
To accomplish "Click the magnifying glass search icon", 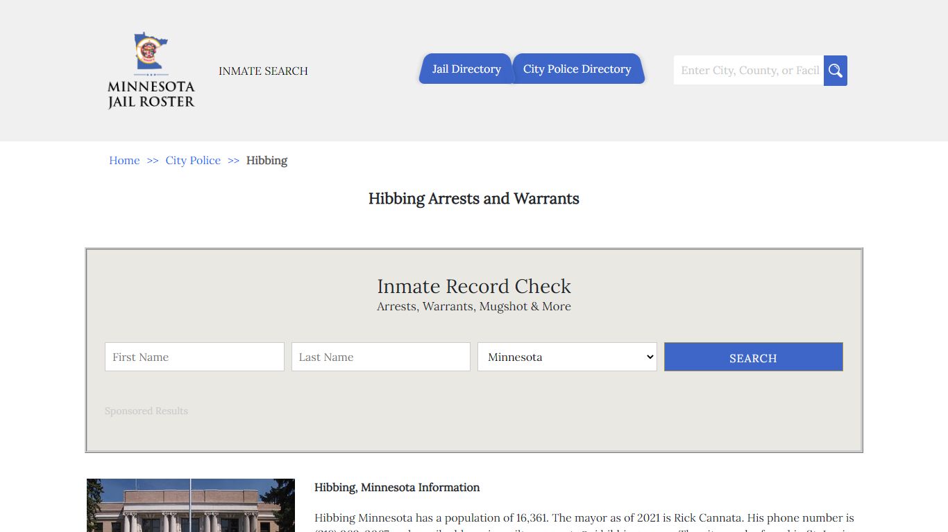I will (x=836, y=71).
